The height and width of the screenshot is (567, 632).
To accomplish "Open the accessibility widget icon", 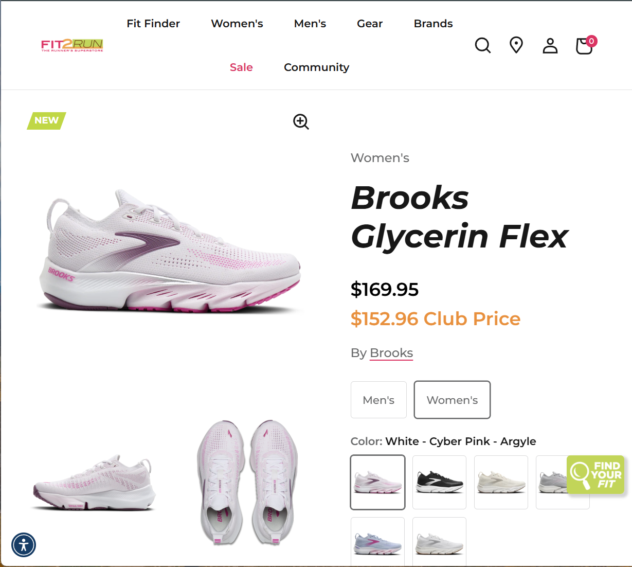I will 24,545.
